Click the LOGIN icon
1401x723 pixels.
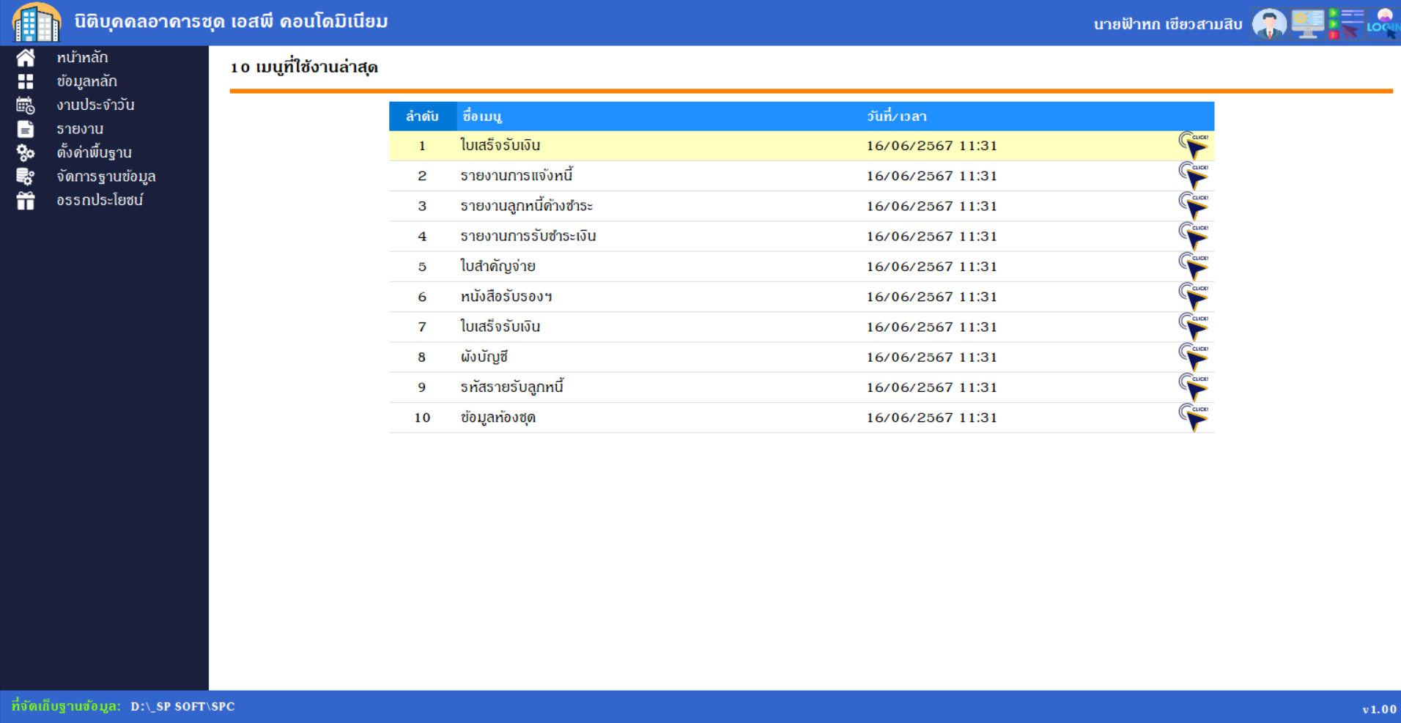tap(1383, 23)
